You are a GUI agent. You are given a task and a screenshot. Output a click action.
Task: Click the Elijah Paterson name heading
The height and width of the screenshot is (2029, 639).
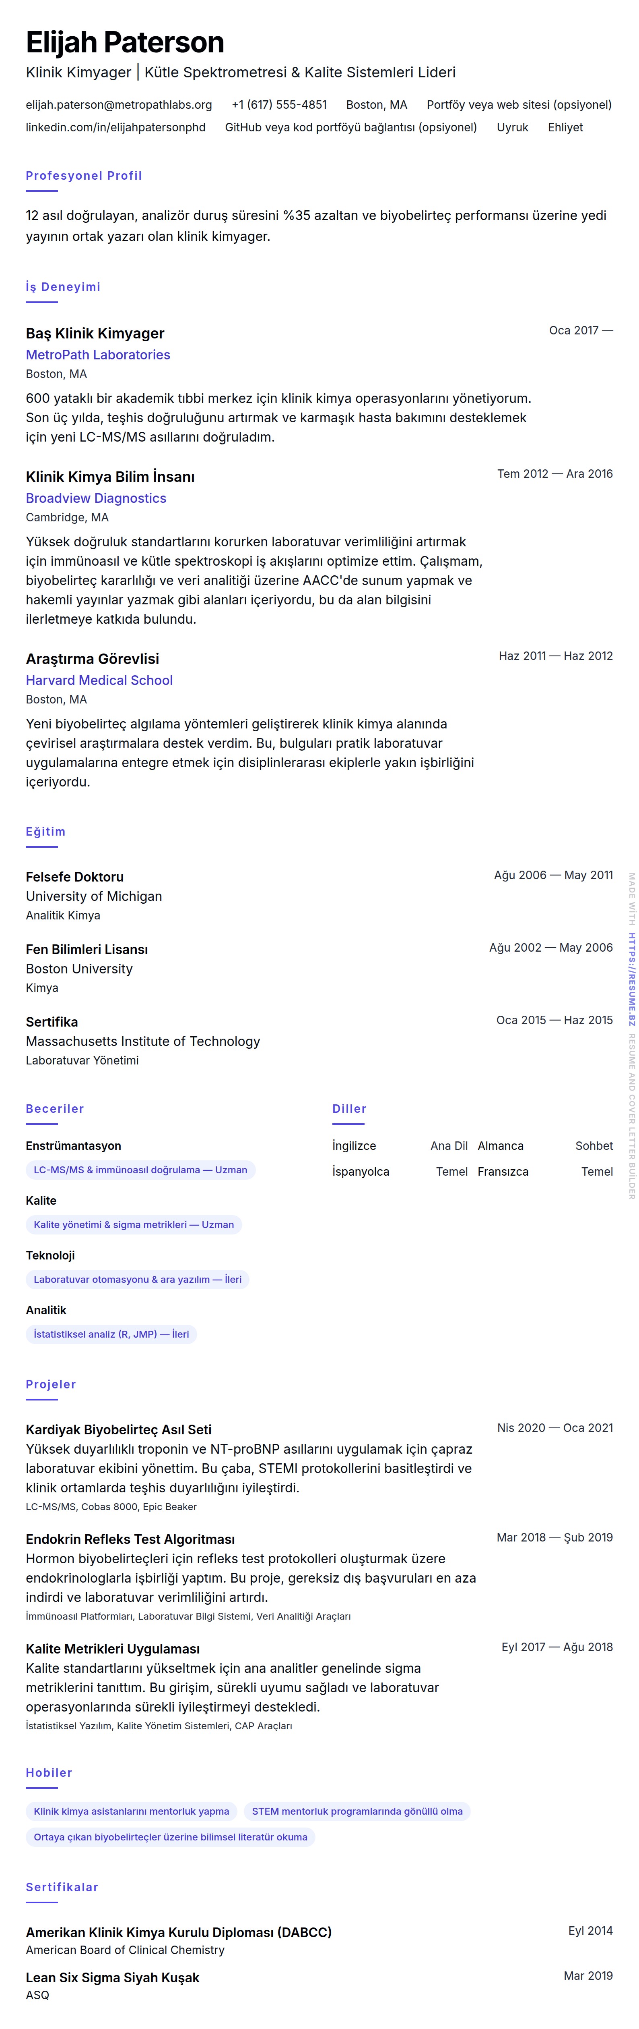125,43
